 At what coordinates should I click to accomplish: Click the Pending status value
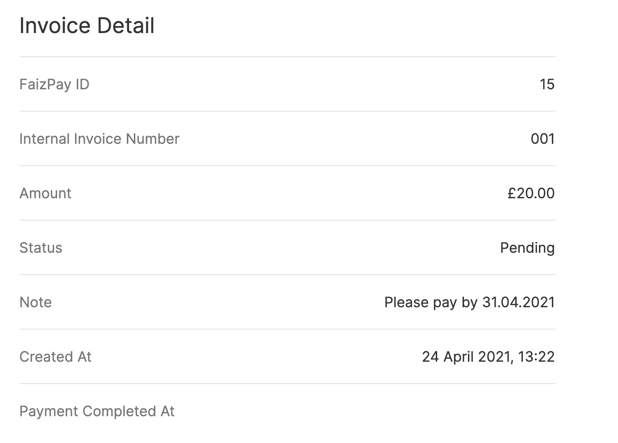527,248
